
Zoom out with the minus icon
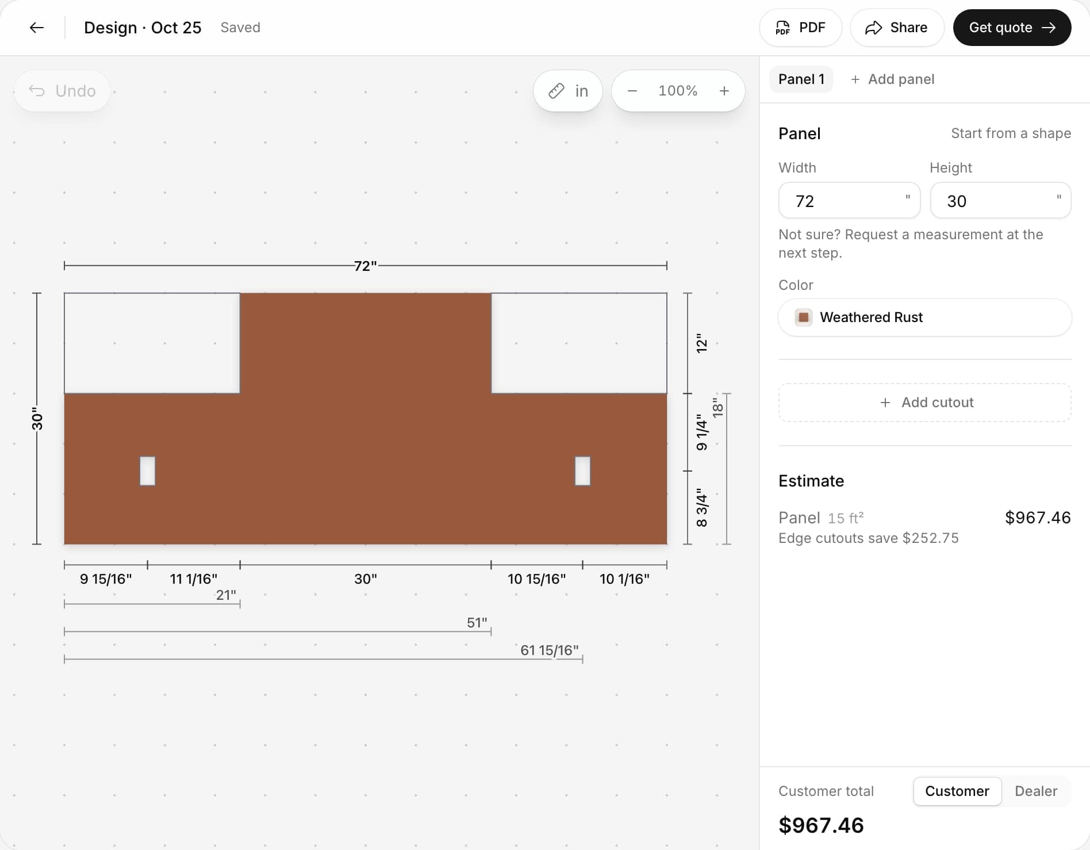click(632, 91)
